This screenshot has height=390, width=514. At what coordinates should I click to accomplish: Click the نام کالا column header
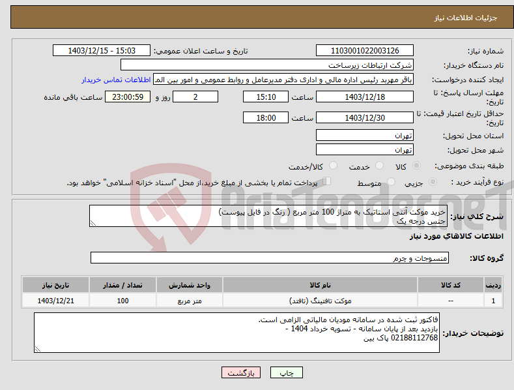[x=320, y=285]
